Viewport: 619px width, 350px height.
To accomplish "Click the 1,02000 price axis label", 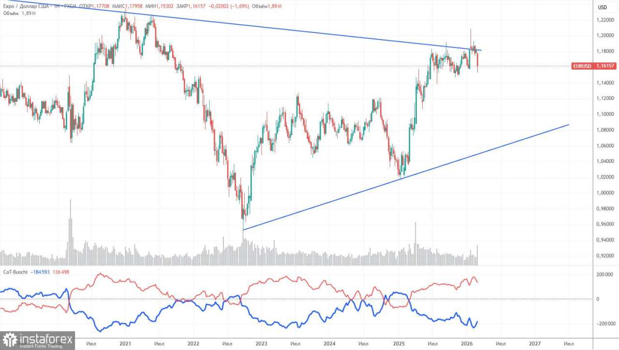I will 606,177.
